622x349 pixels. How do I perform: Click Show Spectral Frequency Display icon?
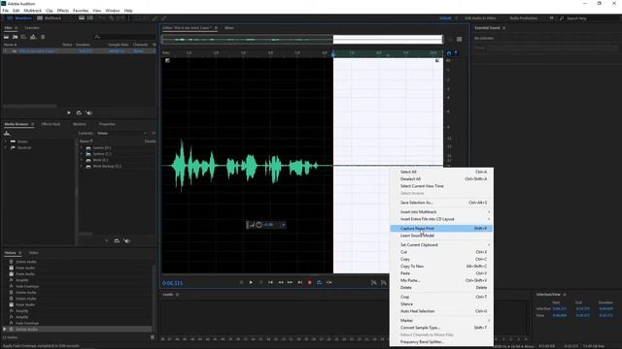pos(82,18)
